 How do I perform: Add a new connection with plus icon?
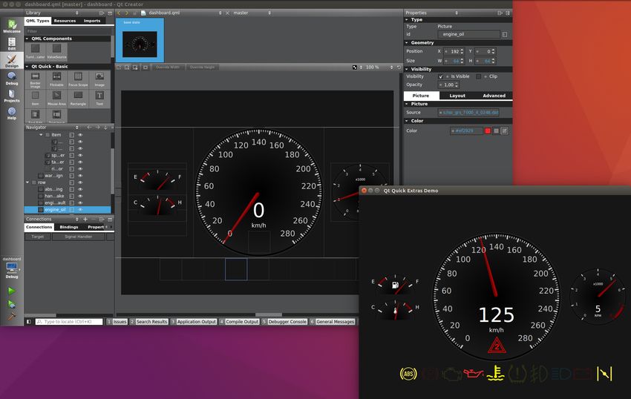point(85,220)
